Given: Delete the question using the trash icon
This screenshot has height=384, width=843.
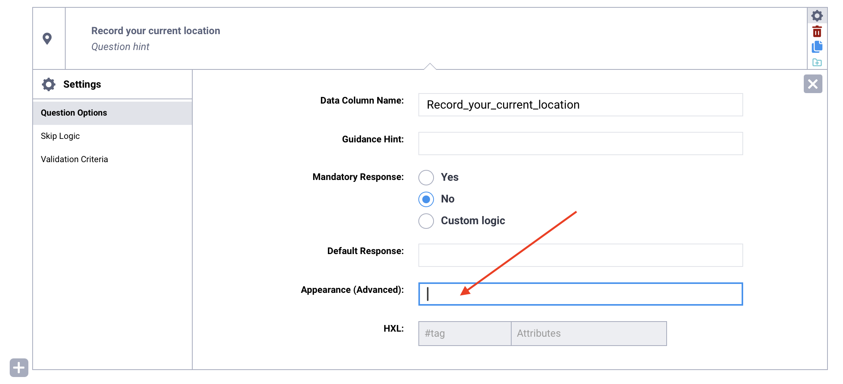Looking at the screenshot, I should (x=817, y=31).
